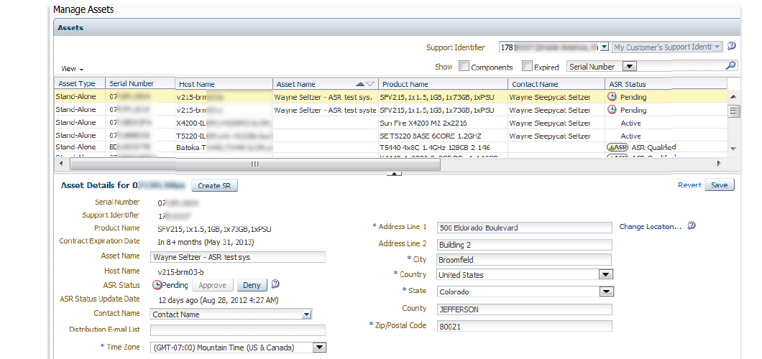Enable the Components checkbox

point(464,67)
